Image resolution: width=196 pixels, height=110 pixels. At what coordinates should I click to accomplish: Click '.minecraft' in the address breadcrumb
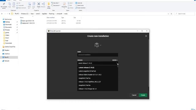tap(59, 14)
